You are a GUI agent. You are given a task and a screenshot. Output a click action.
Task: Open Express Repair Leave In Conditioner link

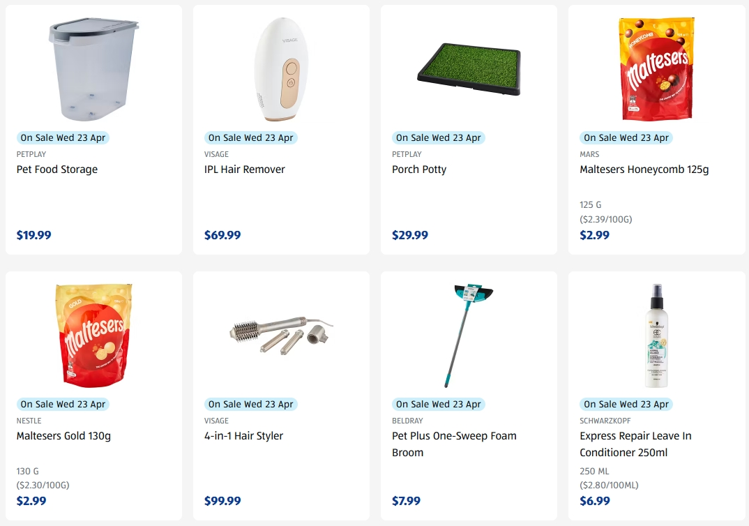635,444
